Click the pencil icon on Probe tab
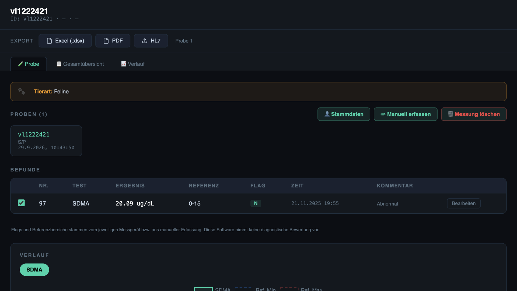Image resolution: width=517 pixels, height=291 pixels. tap(20, 64)
